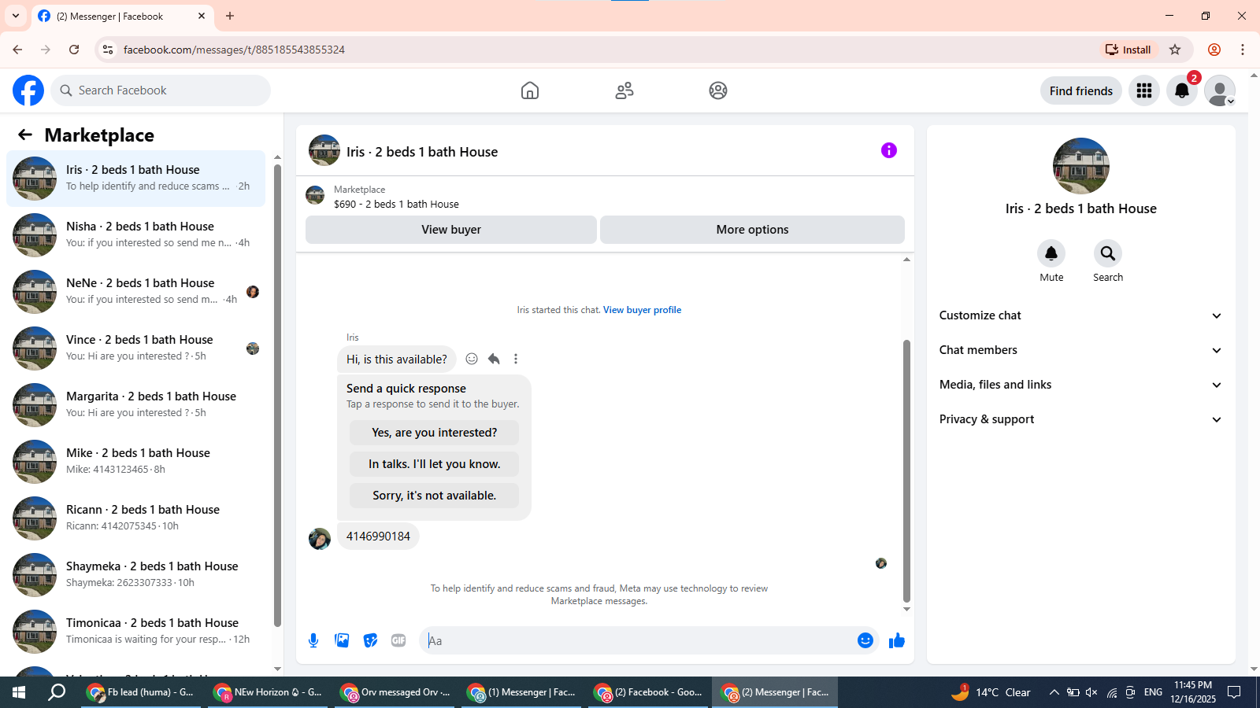Image resolution: width=1260 pixels, height=708 pixels.
Task: Open Mike 2 beds 1 bath House chat
Action: click(136, 462)
